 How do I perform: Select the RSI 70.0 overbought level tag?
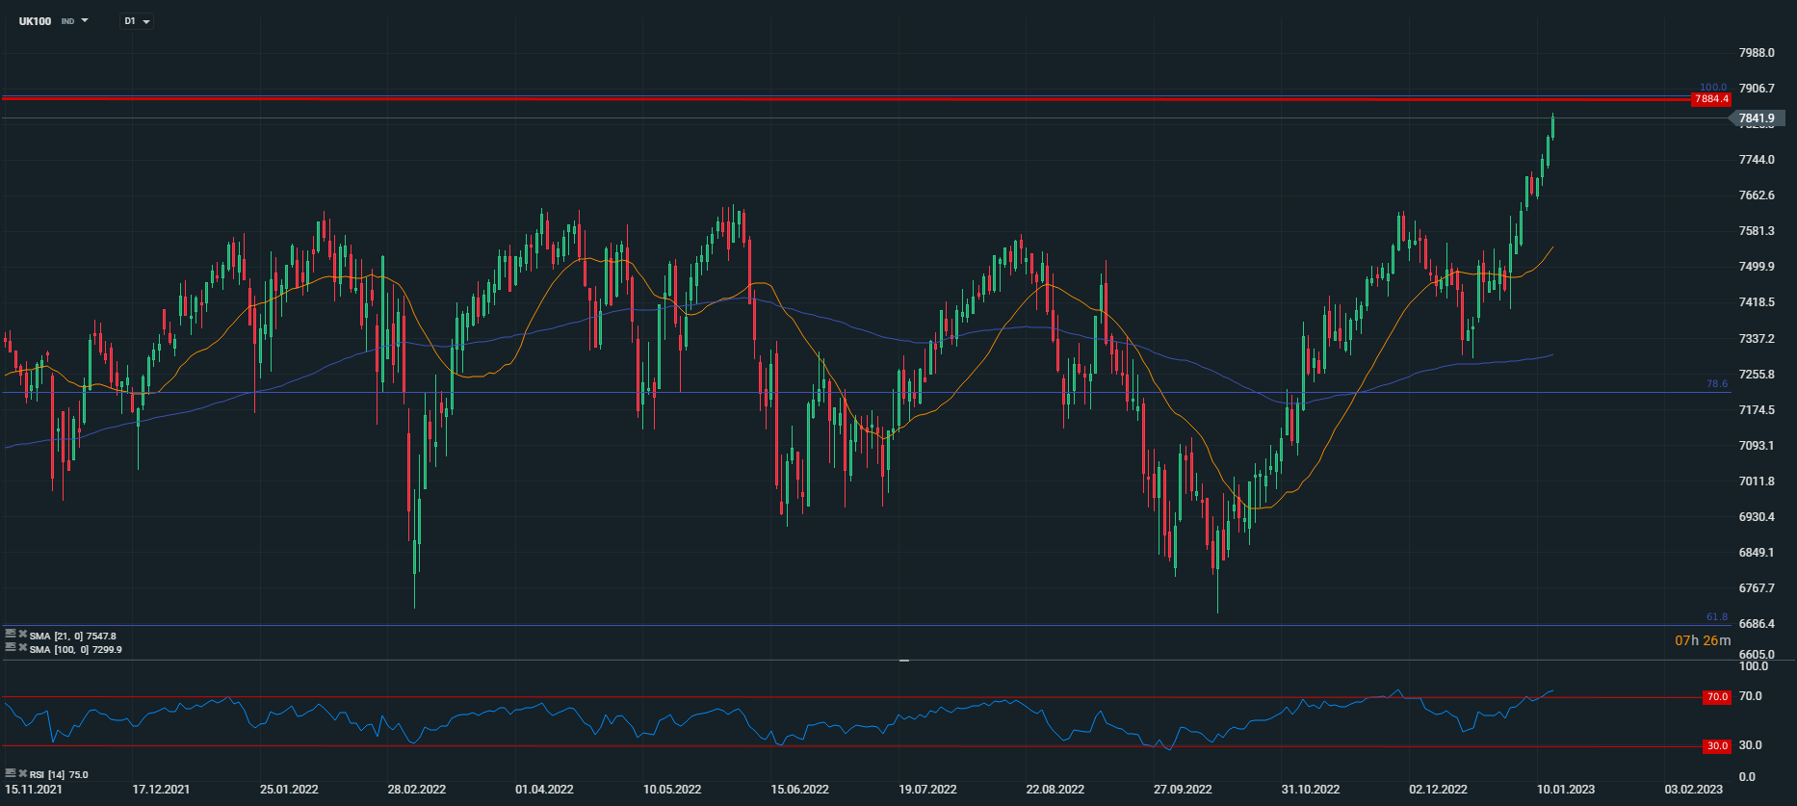1717,696
